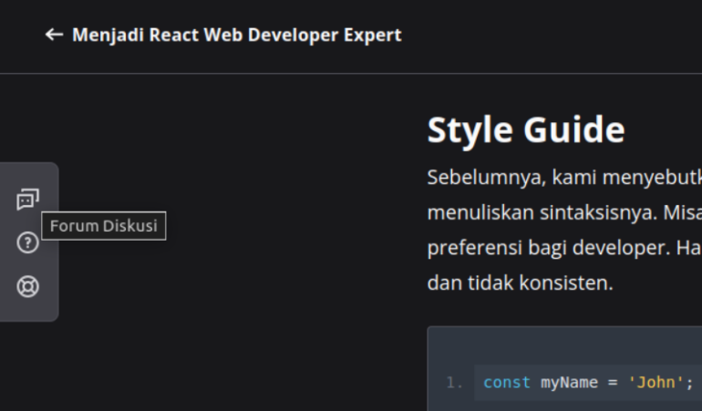Open the lifebuoy support icon
Image resolution: width=702 pixels, height=411 pixels.
pos(28,286)
